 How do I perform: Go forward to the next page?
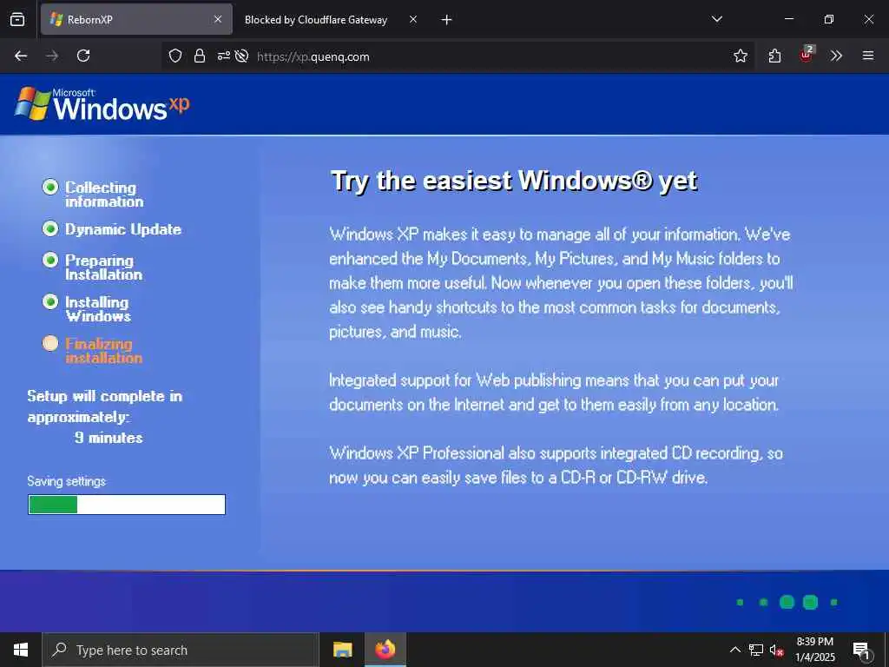[52, 56]
